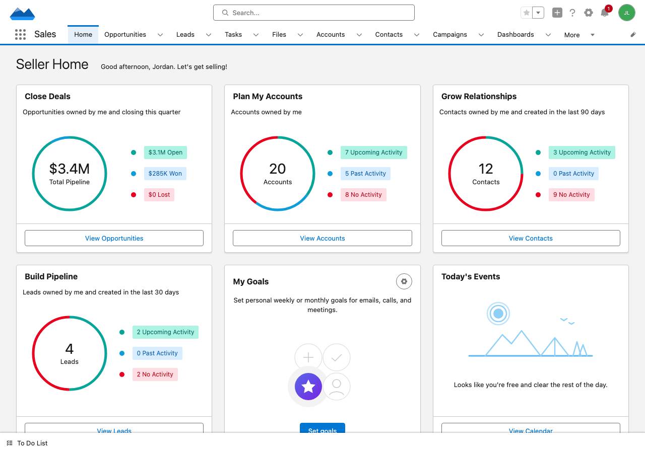
Task: Click the View Opportunities button
Action: (x=114, y=238)
